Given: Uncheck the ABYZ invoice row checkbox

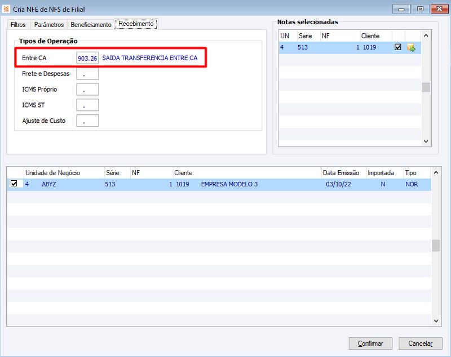Looking at the screenshot, I should coord(14,183).
